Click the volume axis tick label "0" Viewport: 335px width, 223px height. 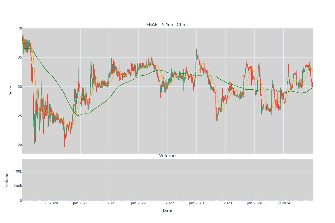pos(21,201)
